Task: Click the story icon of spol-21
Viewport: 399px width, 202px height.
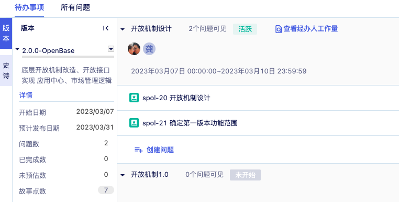Action: [134, 123]
